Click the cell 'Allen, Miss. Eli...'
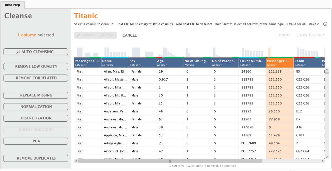 pyautogui.click(x=115, y=72)
